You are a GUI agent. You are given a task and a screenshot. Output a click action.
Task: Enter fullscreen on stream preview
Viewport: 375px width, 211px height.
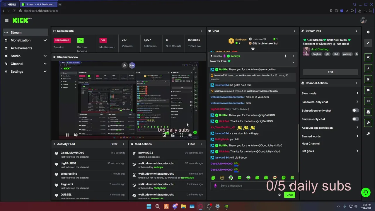click(181, 135)
